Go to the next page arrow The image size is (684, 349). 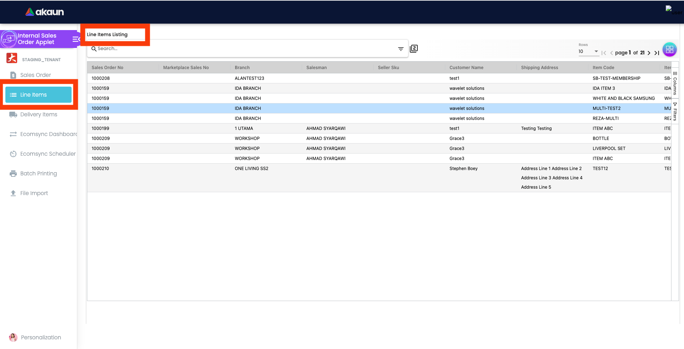pos(649,53)
